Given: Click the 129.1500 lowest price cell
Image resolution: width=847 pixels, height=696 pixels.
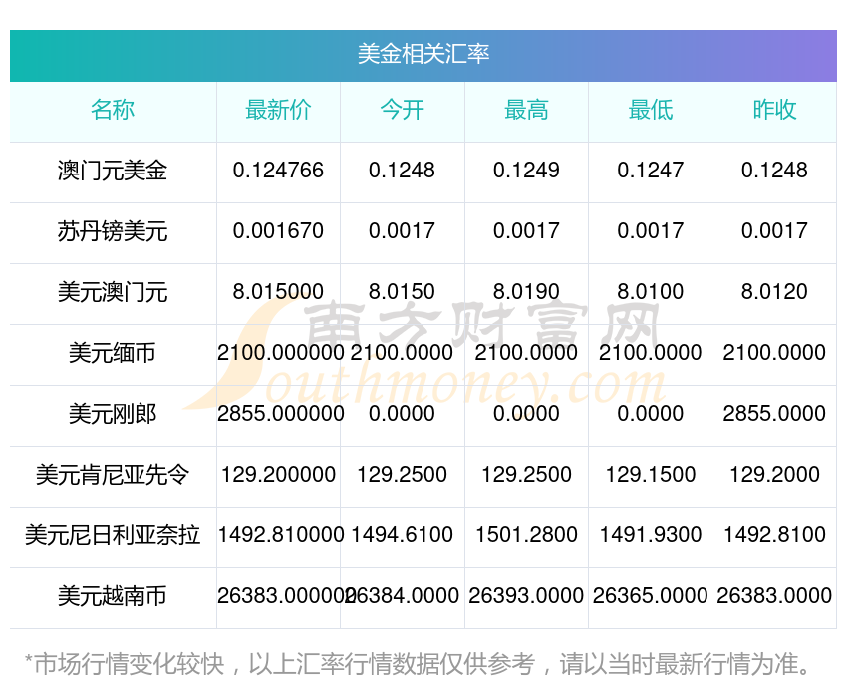Looking at the screenshot, I should [651, 475].
